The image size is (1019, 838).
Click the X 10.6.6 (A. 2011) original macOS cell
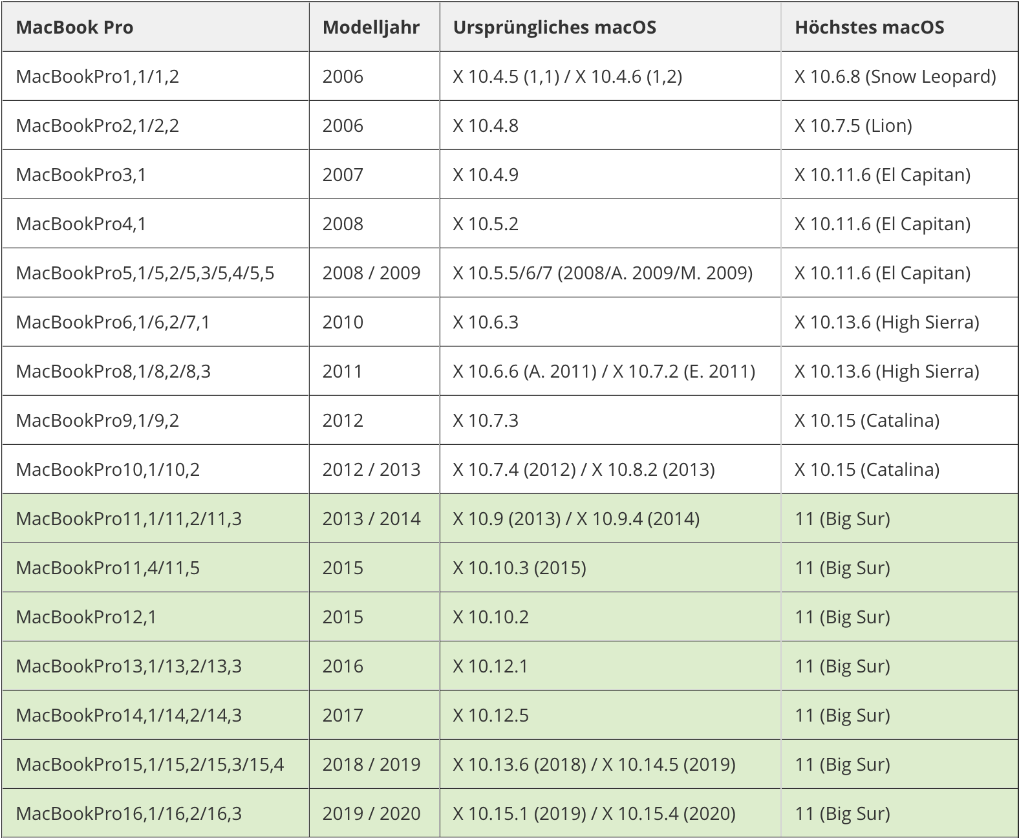pyautogui.click(x=603, y=371)
